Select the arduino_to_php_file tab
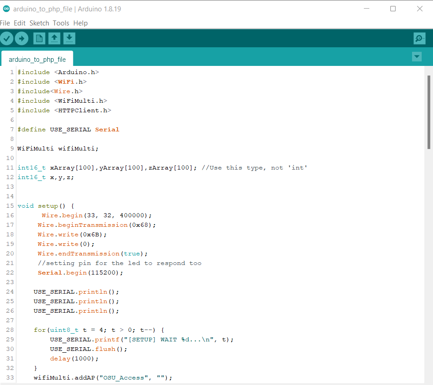The width and height of the screenshot is (433, 385). point(37,60)
